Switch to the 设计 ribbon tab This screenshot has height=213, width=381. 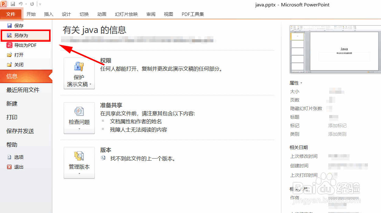(66, 14)
